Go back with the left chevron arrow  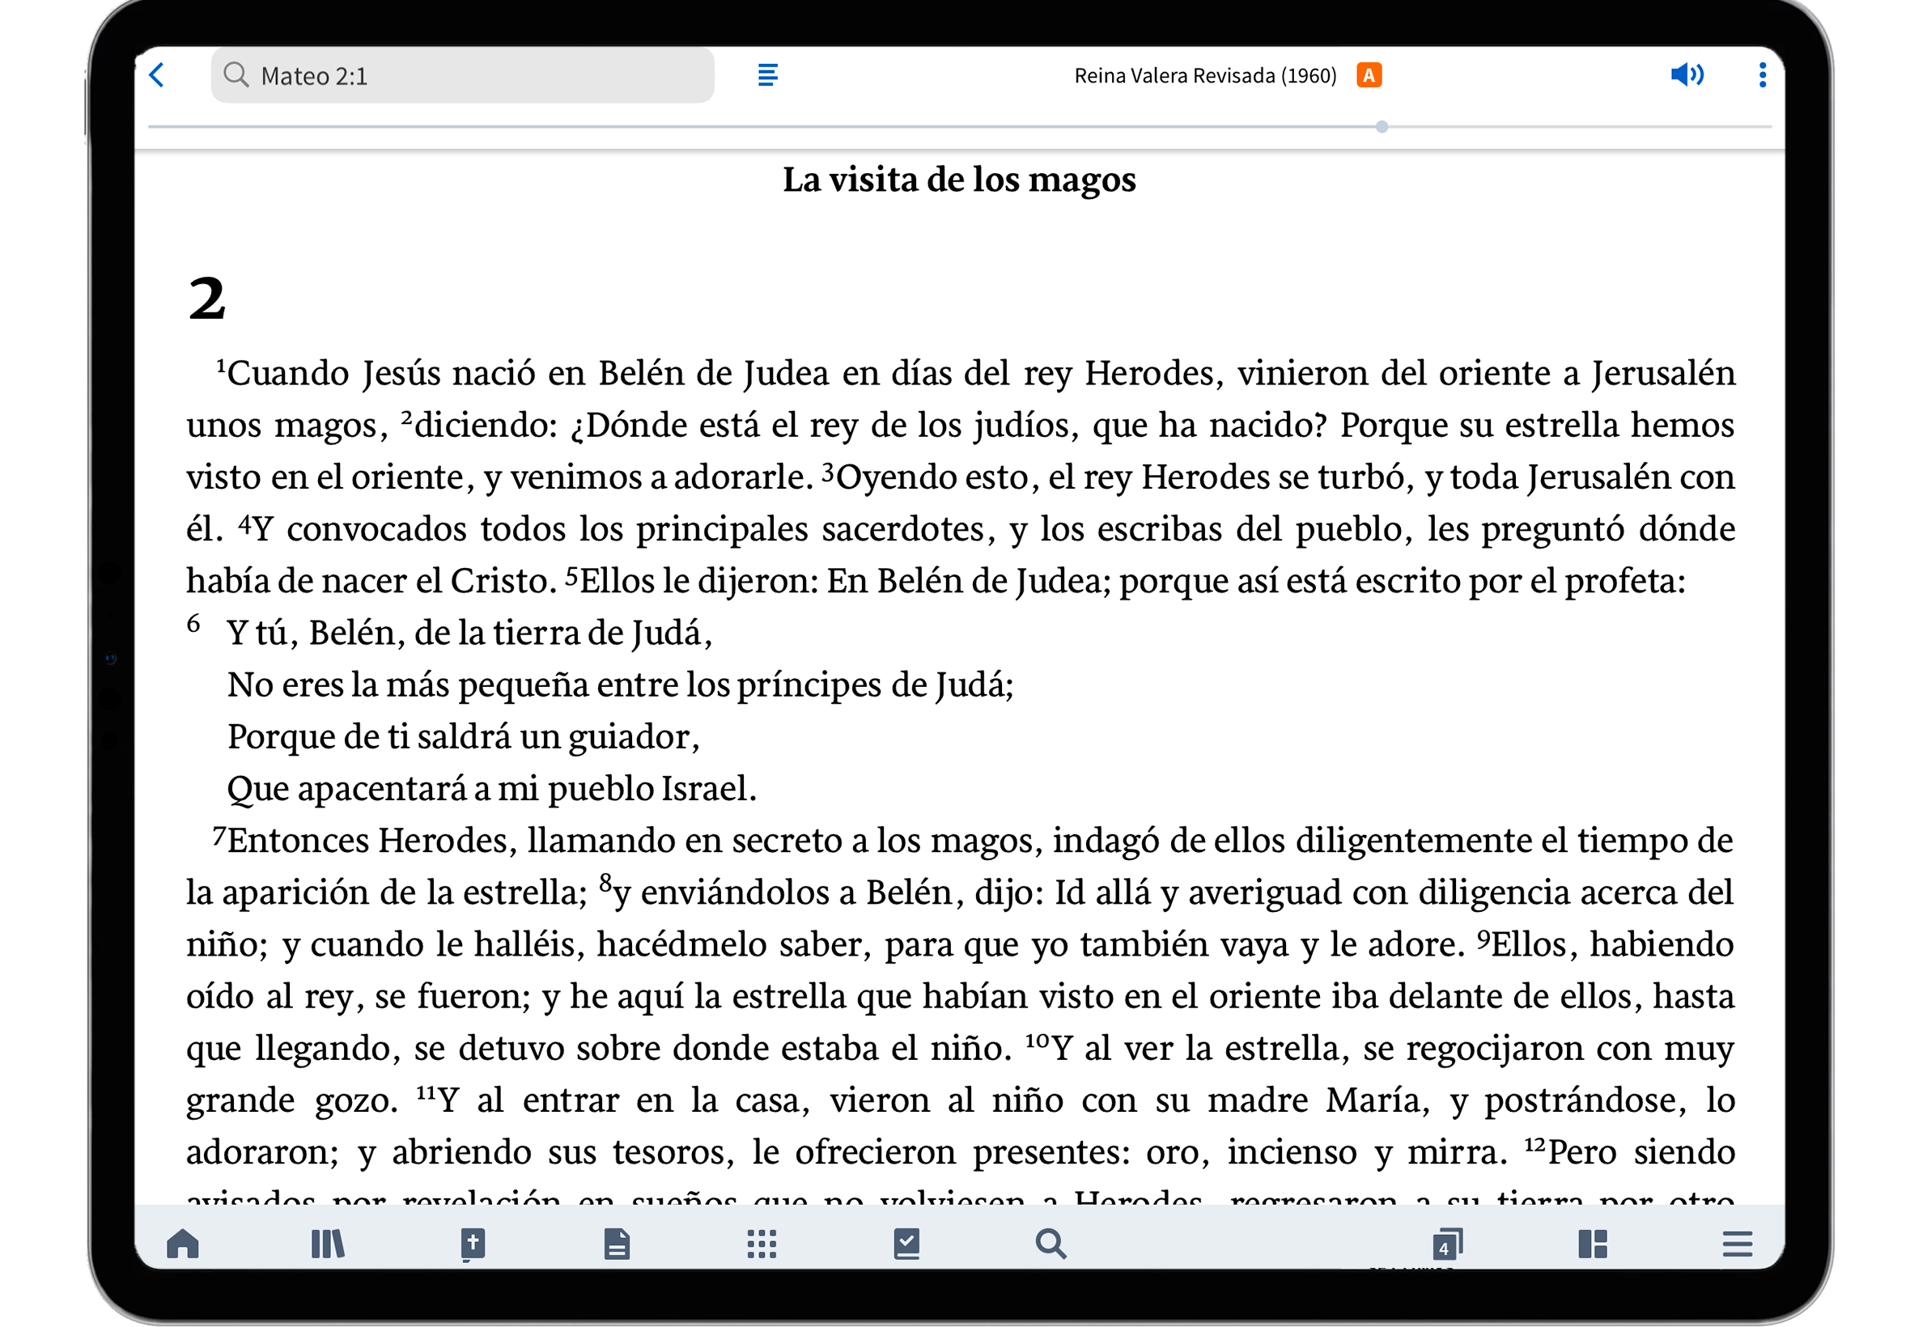(156, 74)
